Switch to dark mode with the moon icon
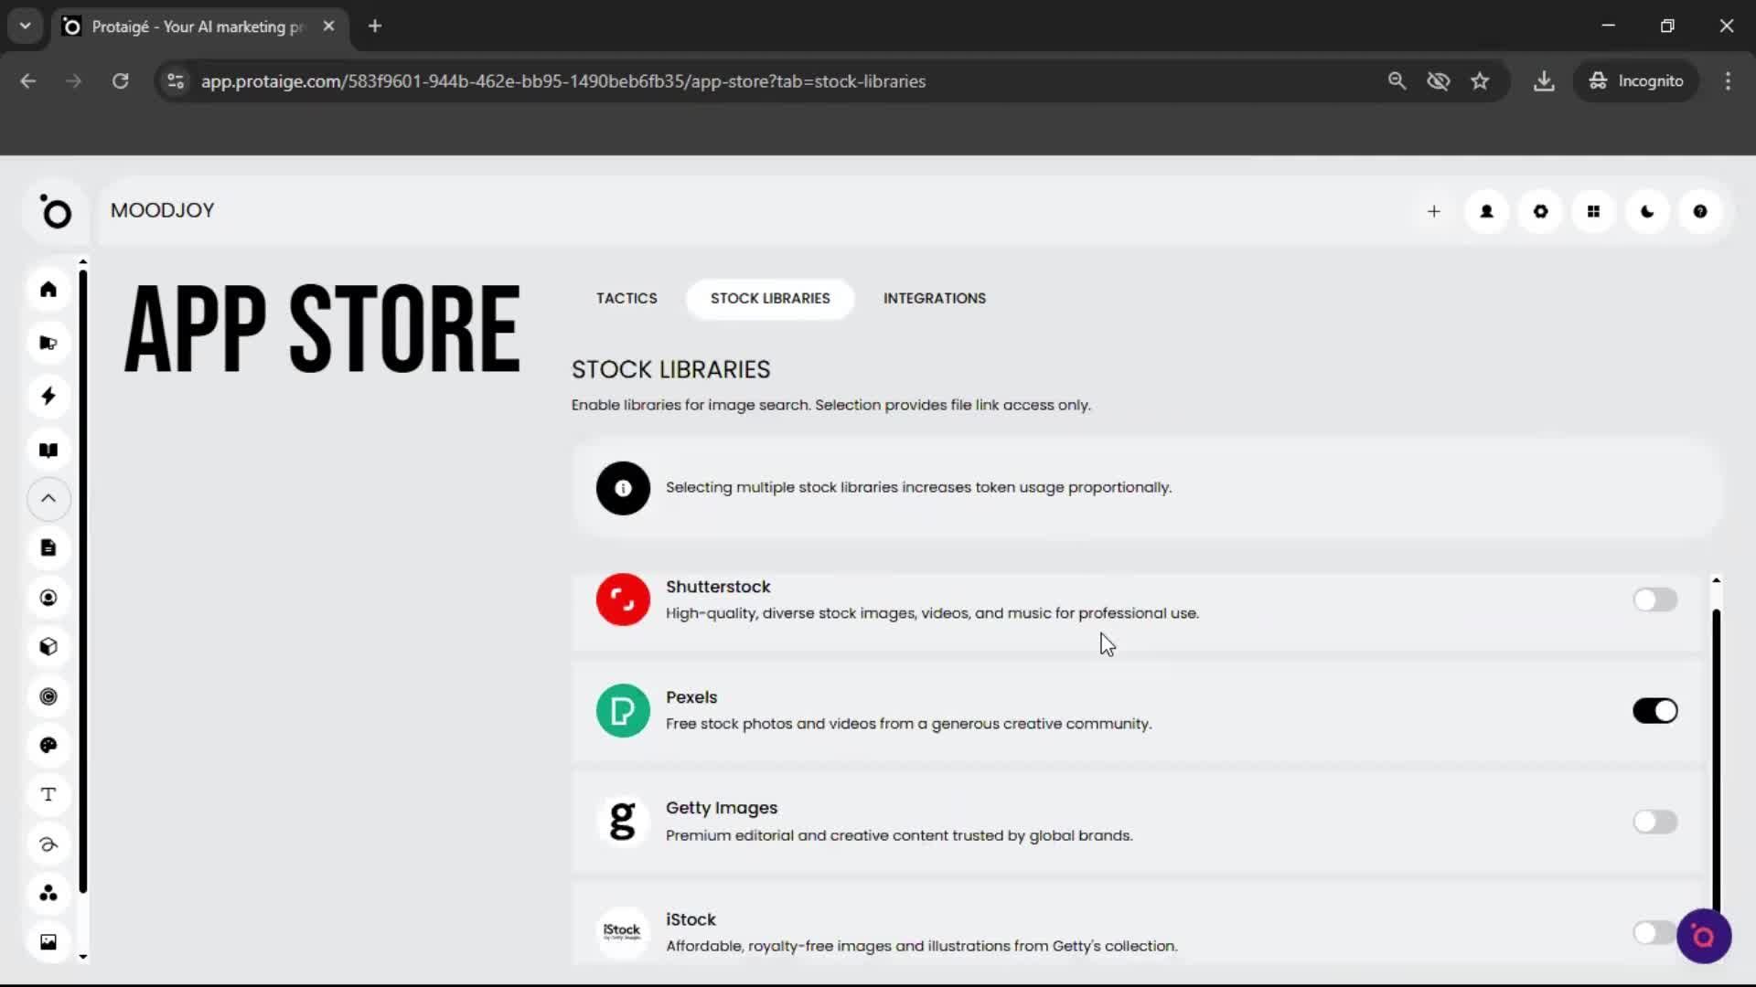The width and height of the screenshot is (1756, 987). pyautogui.click(x=1646, y=211)
